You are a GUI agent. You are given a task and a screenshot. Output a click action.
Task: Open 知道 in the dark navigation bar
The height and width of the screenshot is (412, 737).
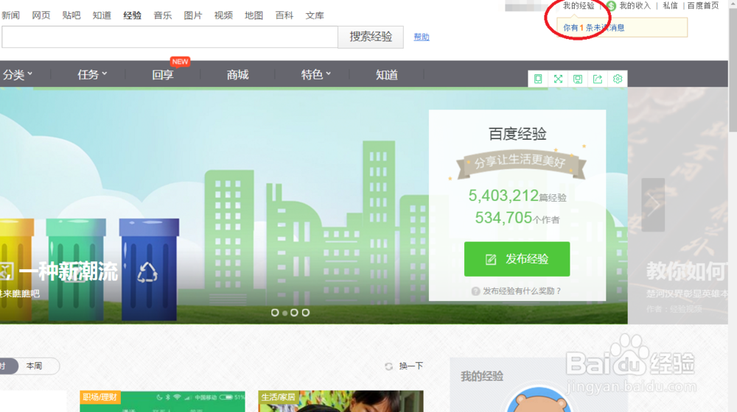coord(387,74)
